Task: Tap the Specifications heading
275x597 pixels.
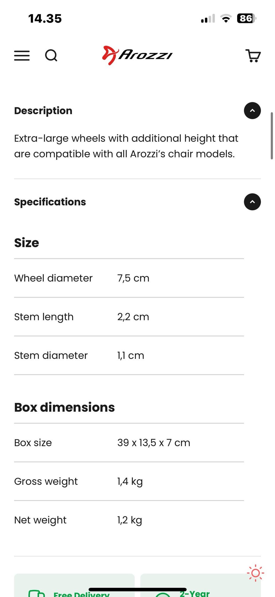Action: 50,202
